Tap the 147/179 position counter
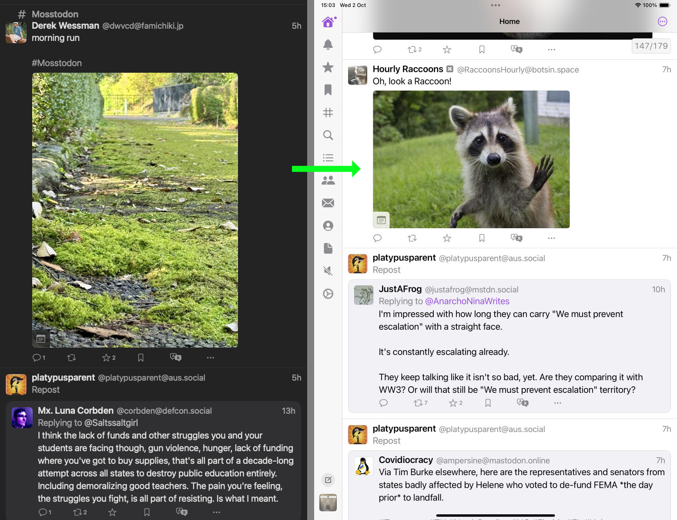Viewport: 677px width, 520px height. 651,46
